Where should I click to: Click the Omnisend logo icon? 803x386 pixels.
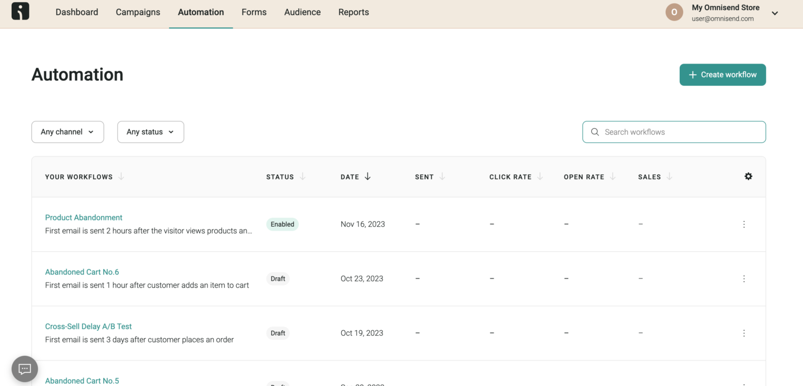[x=20, y=12]
